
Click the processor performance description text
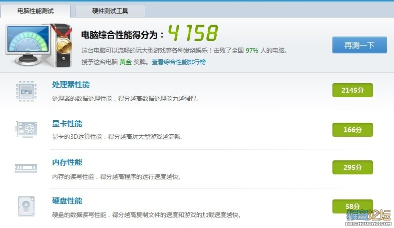(x=126, y=99)
